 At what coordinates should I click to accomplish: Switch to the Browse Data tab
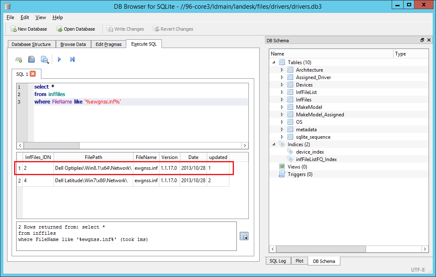click(x=73, y=43)
